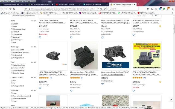Open the President Donald Trump bookmark
The height and width of the screenshot is (109, 175).
[x=10, y=13]
